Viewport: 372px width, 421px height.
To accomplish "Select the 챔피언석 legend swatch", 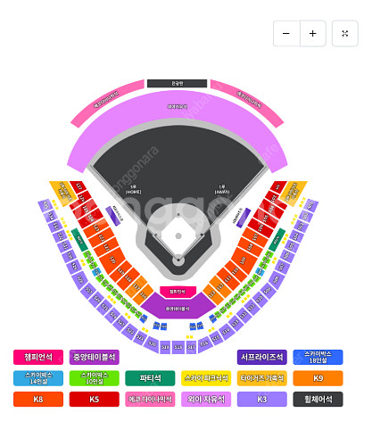I will pos(38,357).
